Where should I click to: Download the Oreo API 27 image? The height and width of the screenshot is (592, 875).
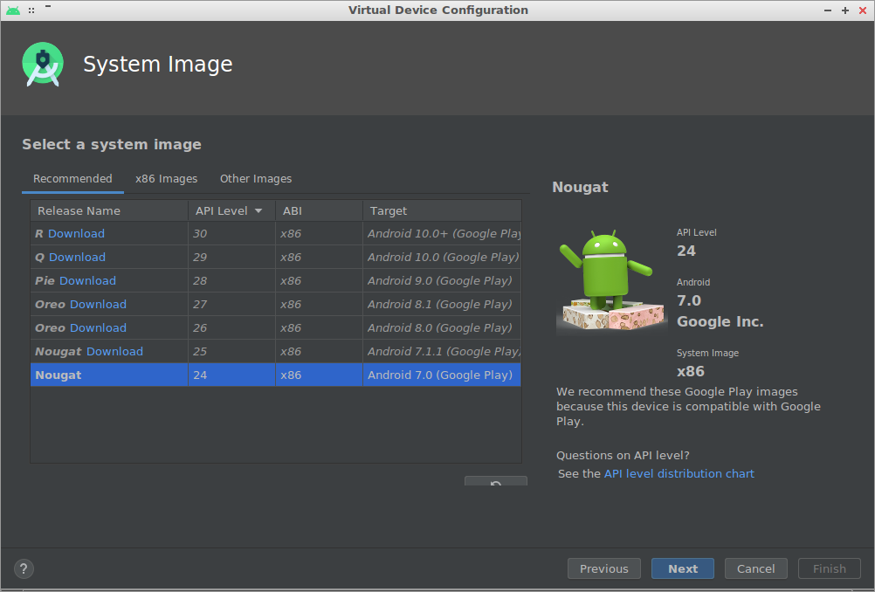98,304
